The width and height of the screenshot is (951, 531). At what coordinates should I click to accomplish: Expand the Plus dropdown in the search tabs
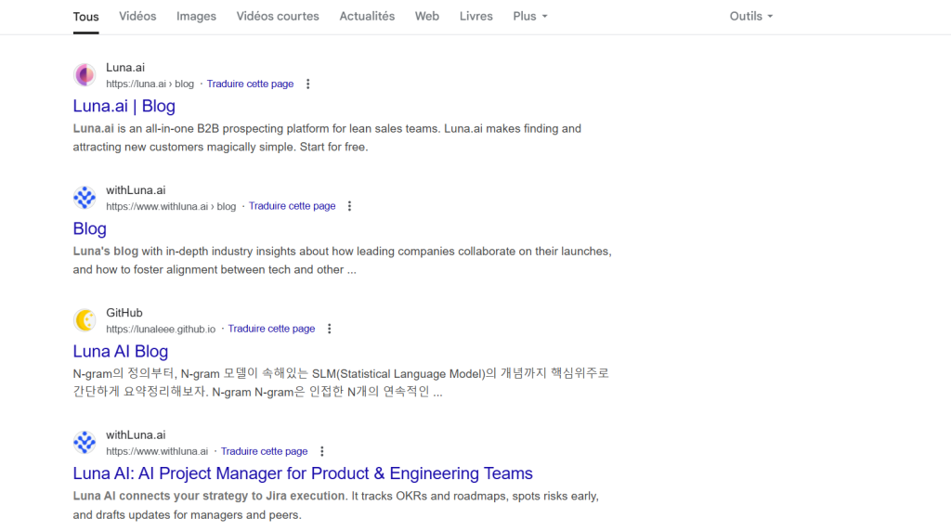pos(530,17)
